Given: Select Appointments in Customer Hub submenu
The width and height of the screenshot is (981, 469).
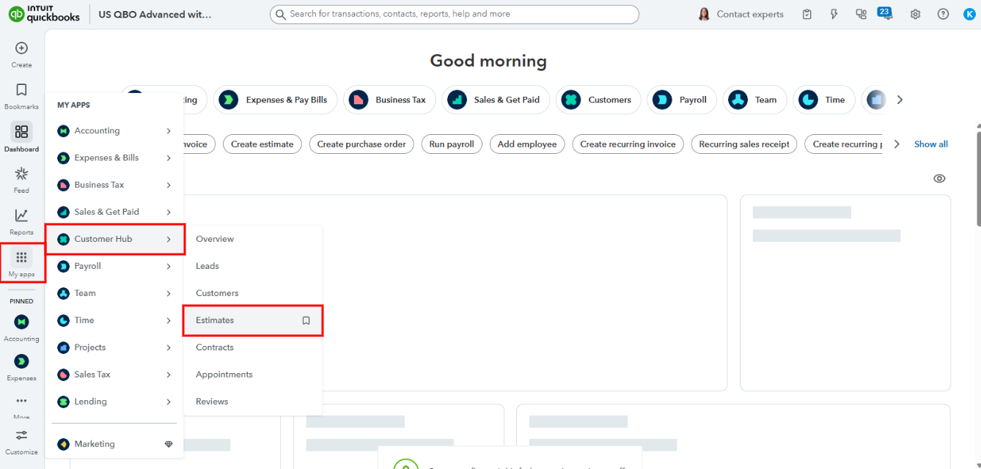Looking at the screenshot, I should [x=252, y=374].
